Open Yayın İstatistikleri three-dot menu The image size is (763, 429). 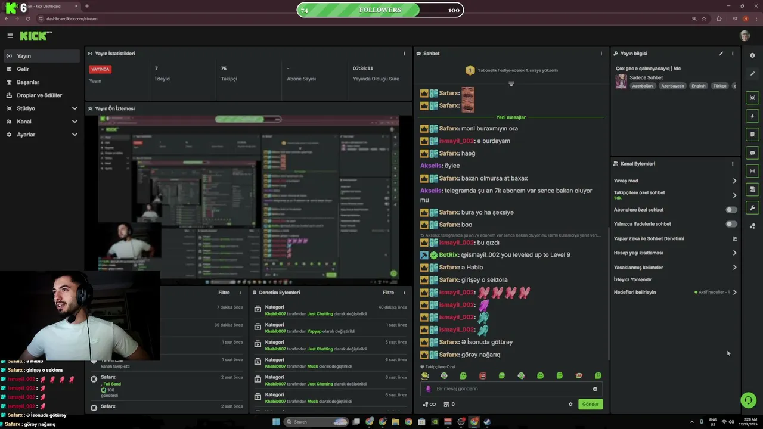point(404,54)
